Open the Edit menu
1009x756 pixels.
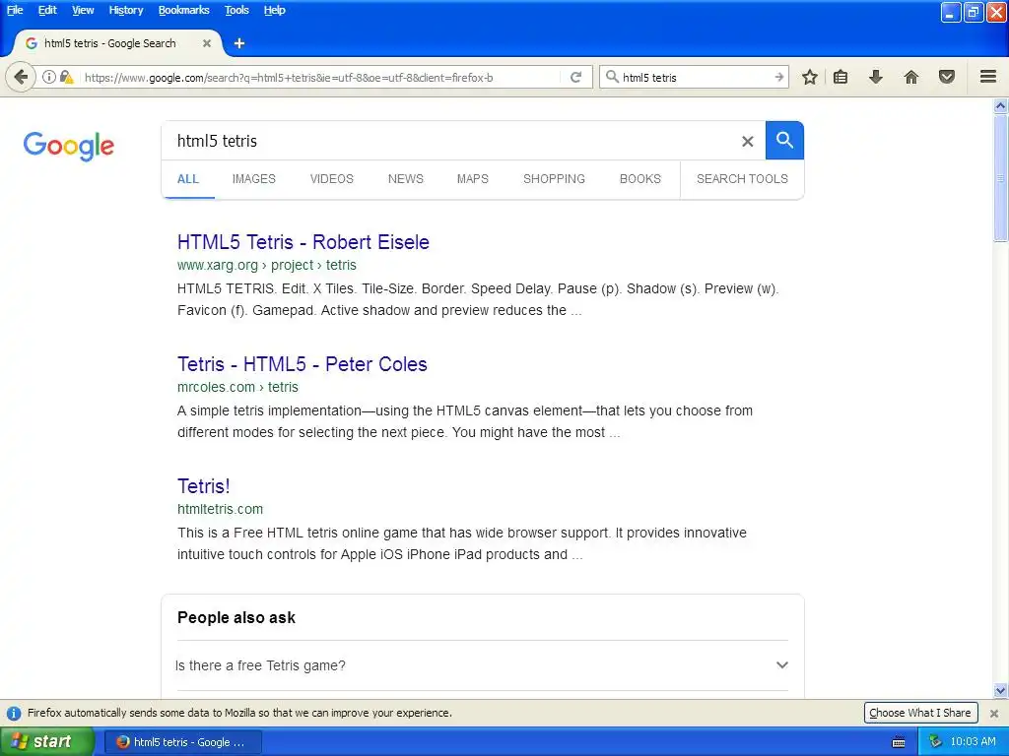(x=47, y=10)
